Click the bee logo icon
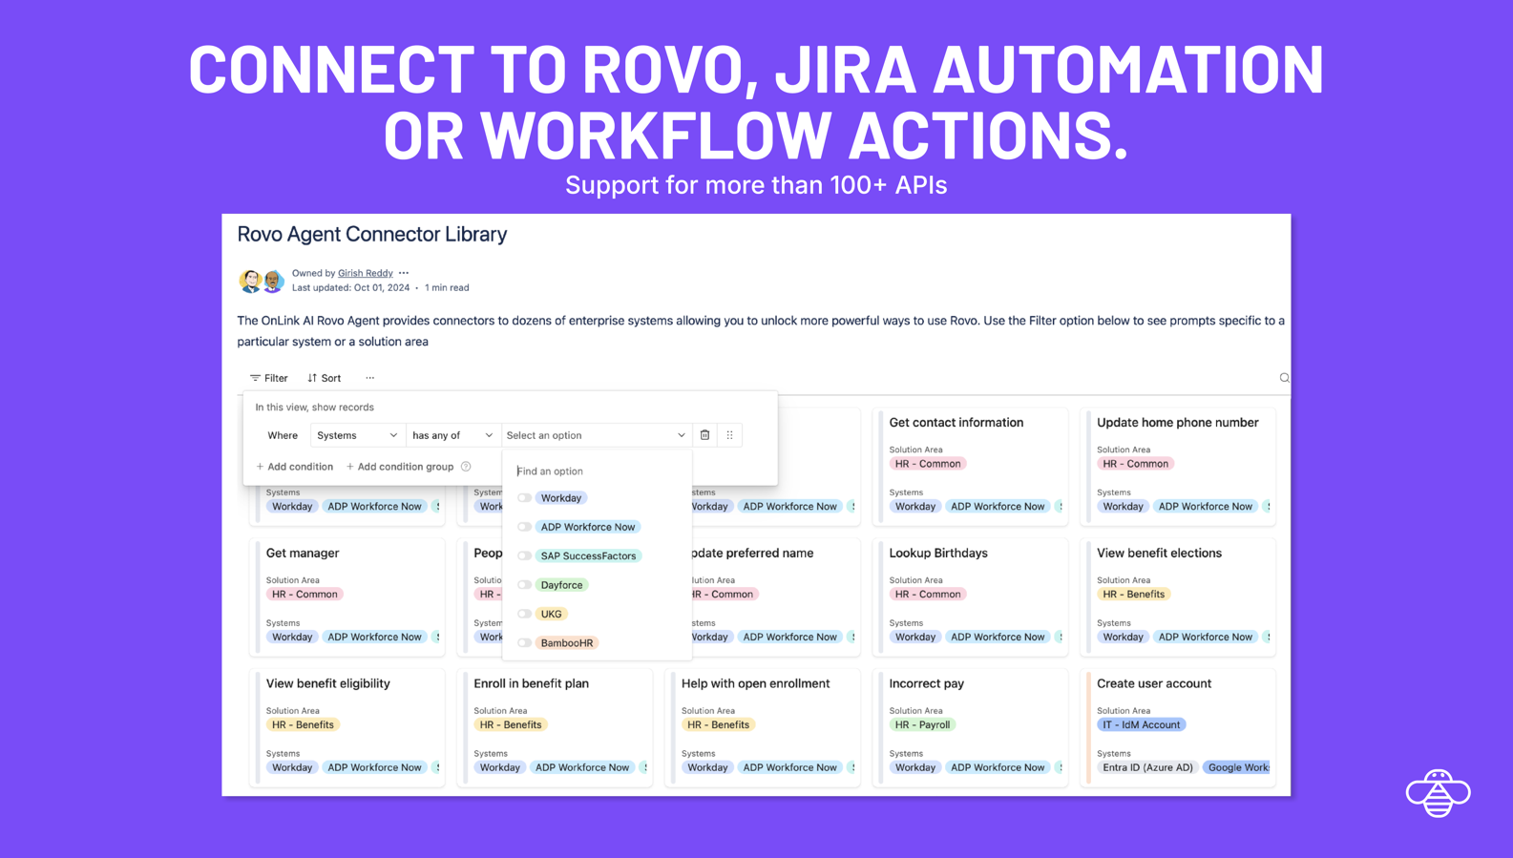1513x858 pixels. [x=1438, y=793]
